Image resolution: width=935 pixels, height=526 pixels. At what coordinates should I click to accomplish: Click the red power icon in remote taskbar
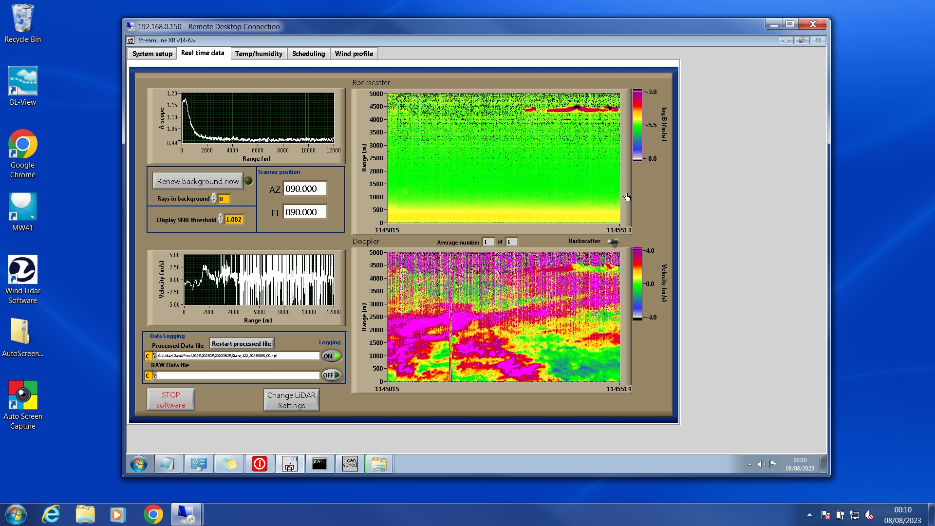coord(259,464)
